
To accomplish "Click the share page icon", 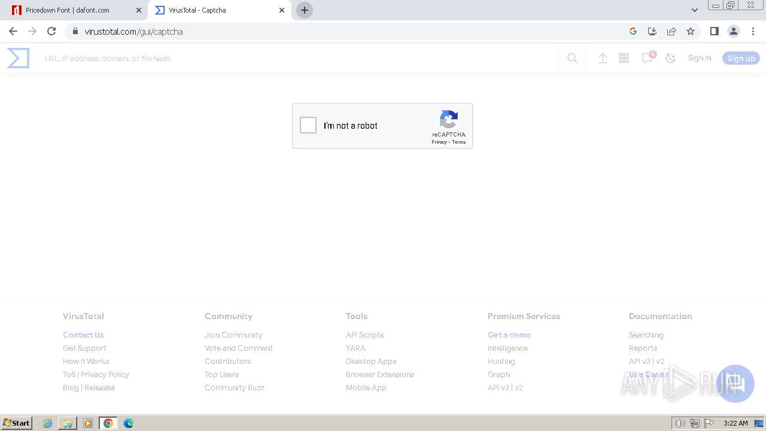I will coord(671,31).
